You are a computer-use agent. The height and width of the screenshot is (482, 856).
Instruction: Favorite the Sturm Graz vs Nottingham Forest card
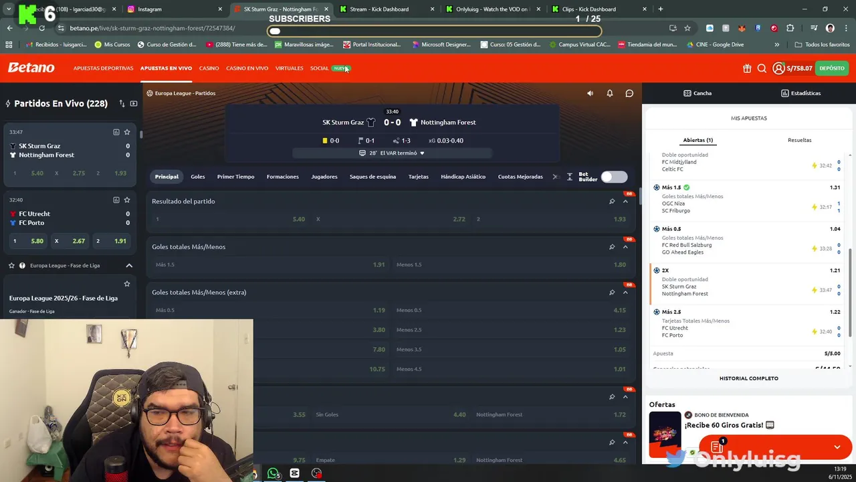127,132
